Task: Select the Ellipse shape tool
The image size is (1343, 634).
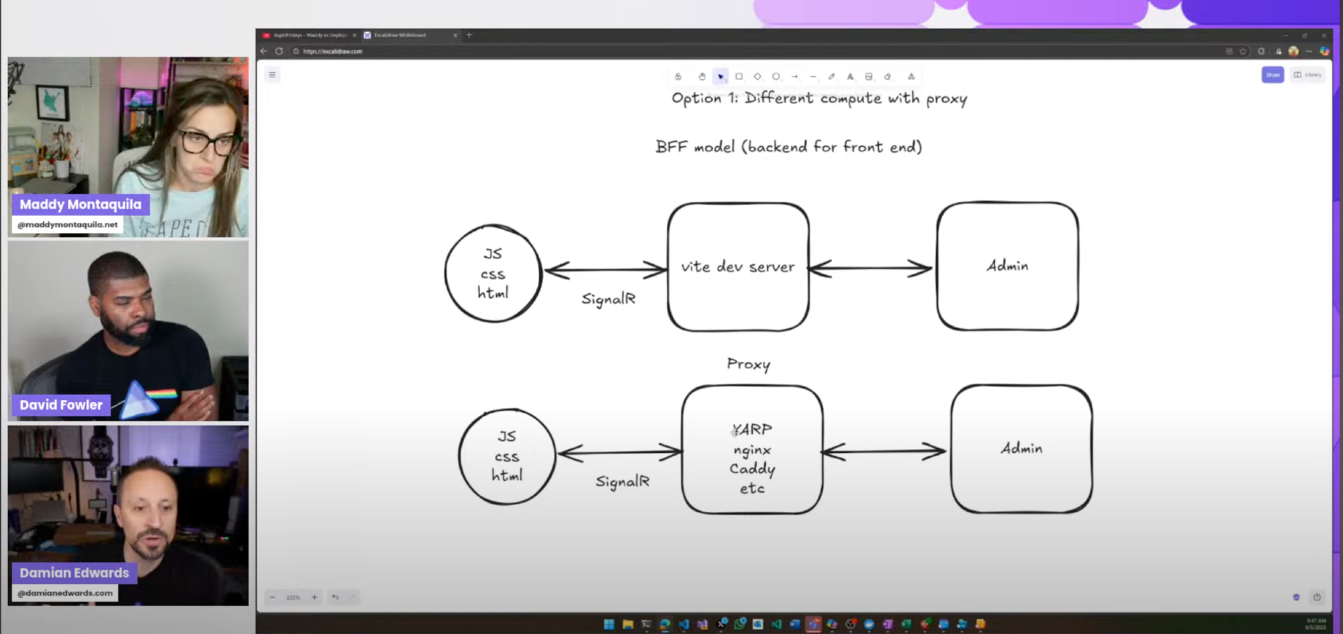Action: pos(776,76)
